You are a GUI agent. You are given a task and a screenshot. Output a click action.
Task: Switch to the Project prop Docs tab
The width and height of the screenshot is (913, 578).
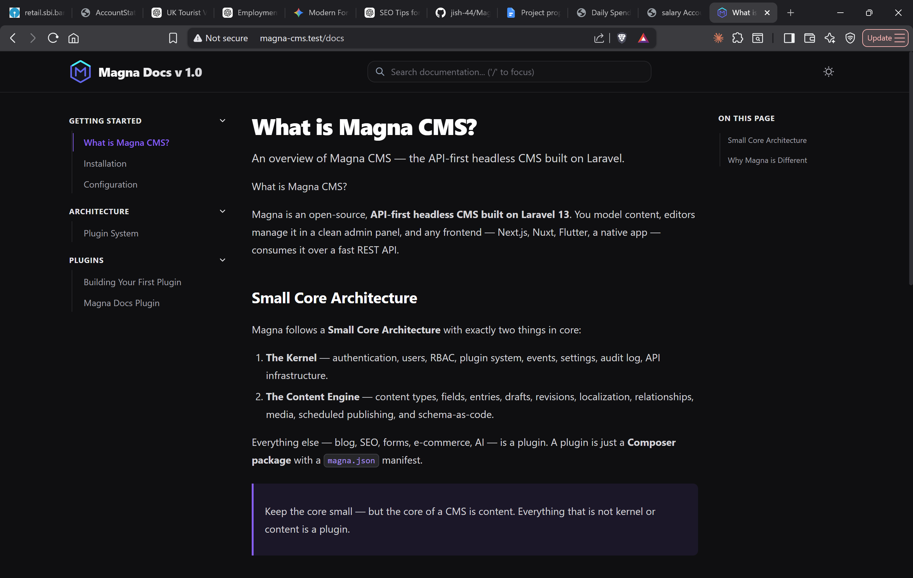click(534, 12)
